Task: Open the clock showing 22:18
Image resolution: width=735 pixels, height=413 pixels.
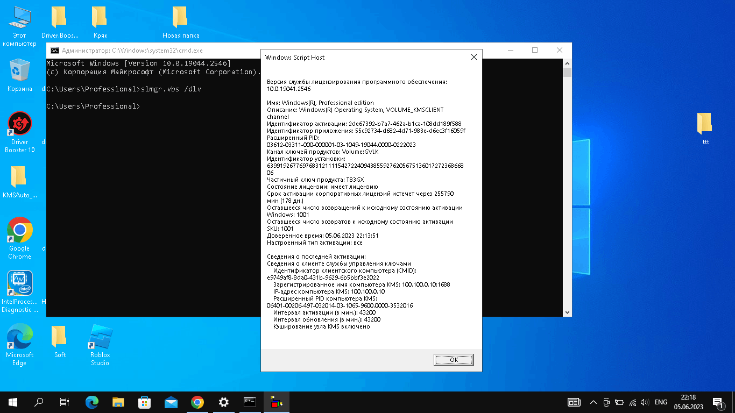Action: [688, 402]
